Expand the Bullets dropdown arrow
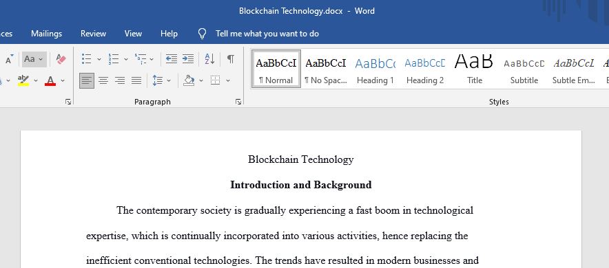Viewport: 609px width, 268px height. coord(99,59)
